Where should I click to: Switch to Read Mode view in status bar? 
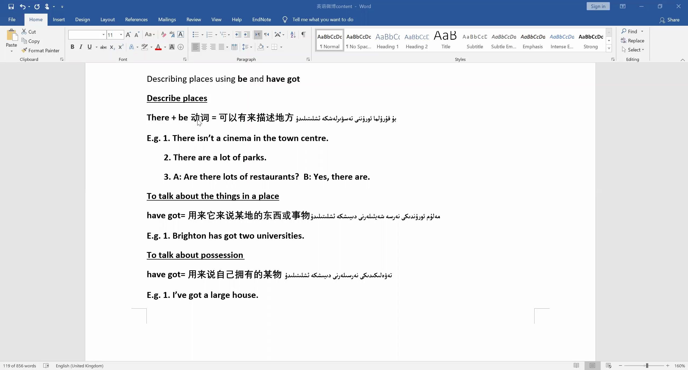tap(576, 365)
